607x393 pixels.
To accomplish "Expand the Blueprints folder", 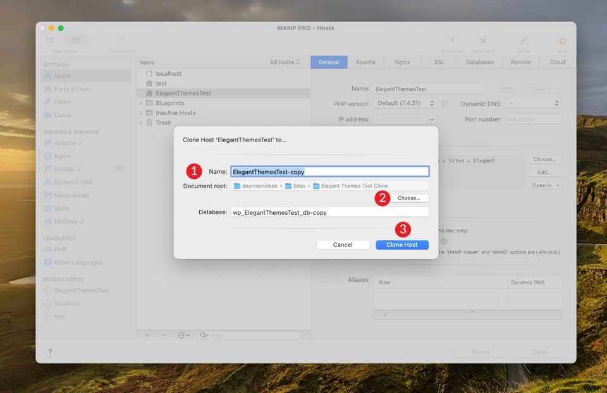I will point(140,103).
